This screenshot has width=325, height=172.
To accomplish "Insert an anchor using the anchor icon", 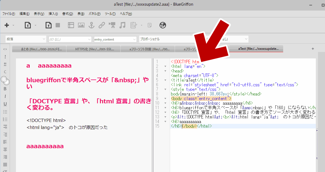I will click(92, 25).
